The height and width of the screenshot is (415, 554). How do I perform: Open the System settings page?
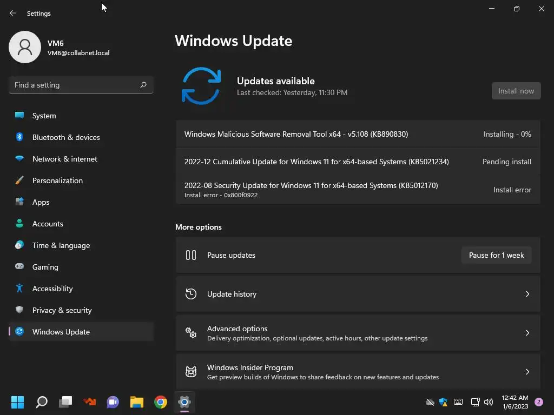pyautogui.click(x=81, y=116)
